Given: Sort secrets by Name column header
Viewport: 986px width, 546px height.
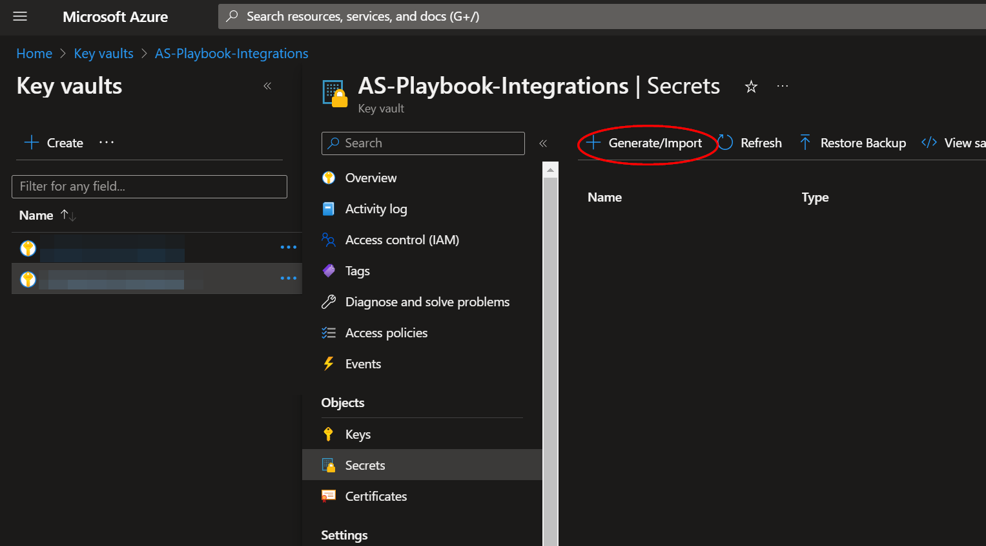Looking at the screenshot, I should [x=604, y=197].
